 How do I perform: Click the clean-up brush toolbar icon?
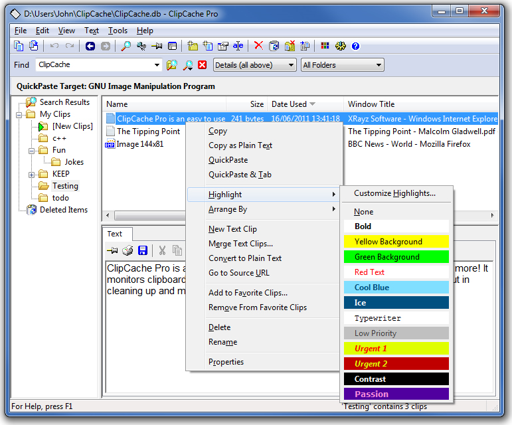tap(141, 46)
